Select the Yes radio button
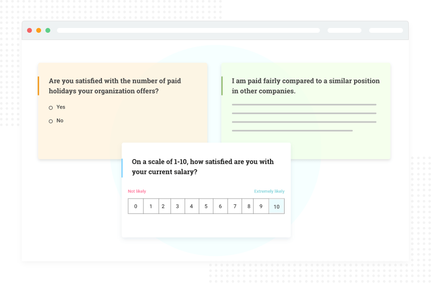This screenshot has width=431, height=283. [51, 108]
